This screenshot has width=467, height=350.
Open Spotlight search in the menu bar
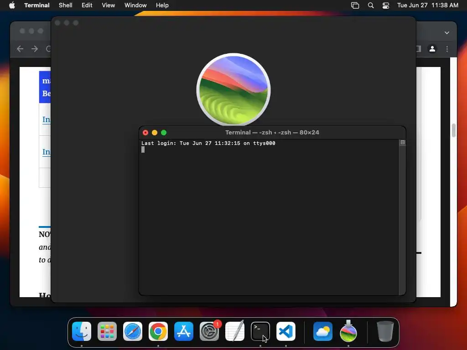(x=371, y=5)
